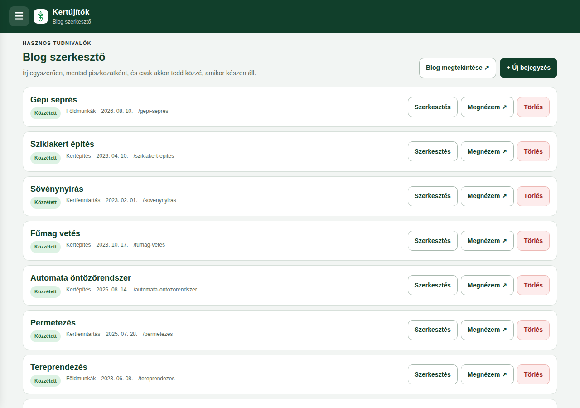
Task: Click date 2025. 07. 28.
Action: [121, 334]
